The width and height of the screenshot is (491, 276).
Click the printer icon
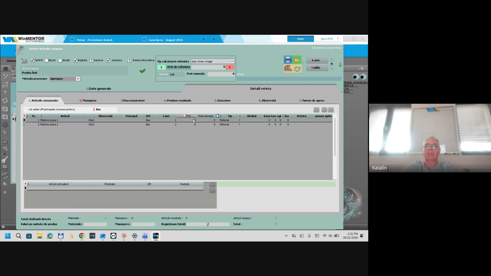pyautogui.click(x=288, y=60)
